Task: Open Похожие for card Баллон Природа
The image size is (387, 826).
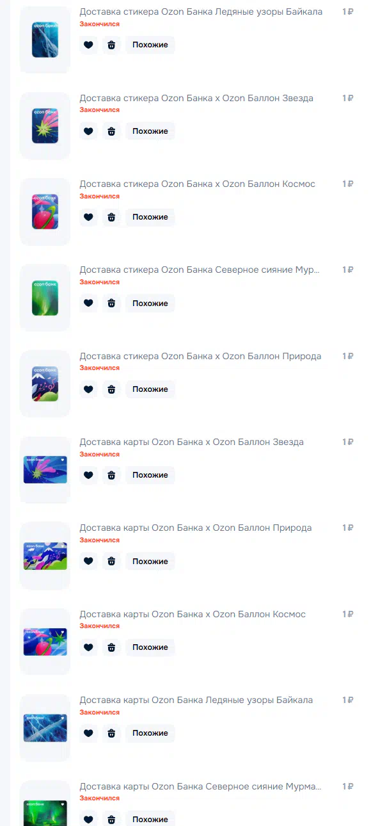Action: click(x=150, y=561)
